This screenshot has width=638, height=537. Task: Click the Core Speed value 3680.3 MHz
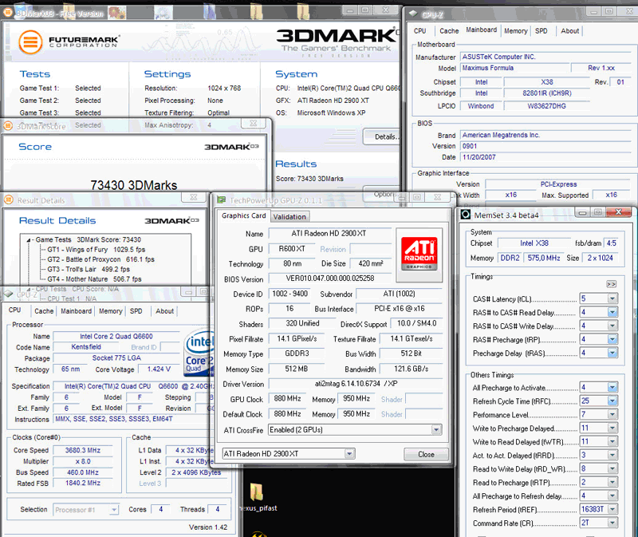[83, 450]
